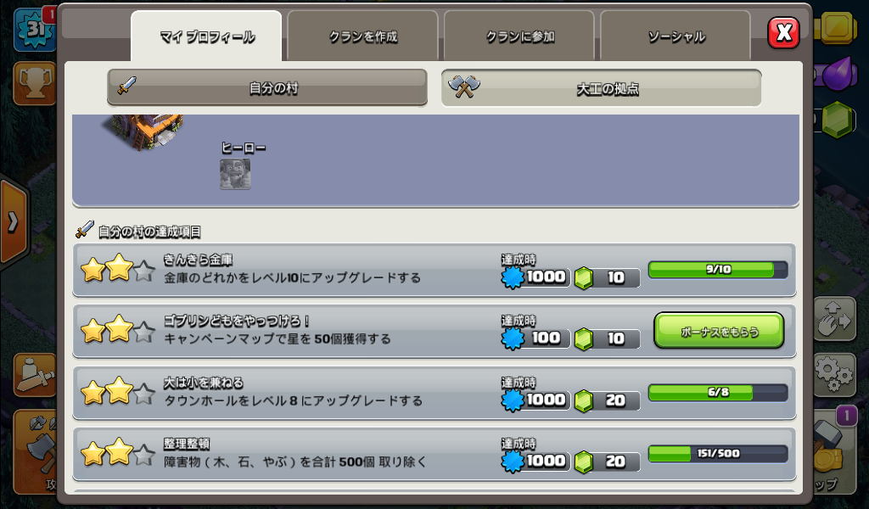Tap the 9/10 gold storage progress bar
The image size is (869, 509).
[718, 270]
